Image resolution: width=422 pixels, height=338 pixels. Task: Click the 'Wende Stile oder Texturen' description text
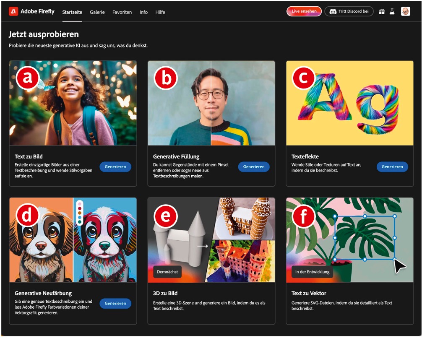(326, 167)
